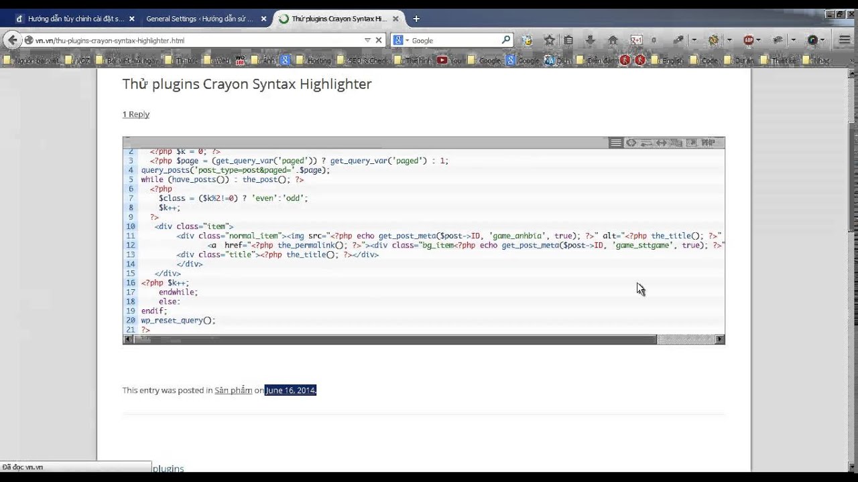Click the June 16, 2014 date link
Viewport: 858px width, 482px height.
(x=290, y=390)
